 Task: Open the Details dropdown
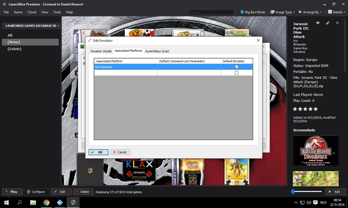coord(337,12)
